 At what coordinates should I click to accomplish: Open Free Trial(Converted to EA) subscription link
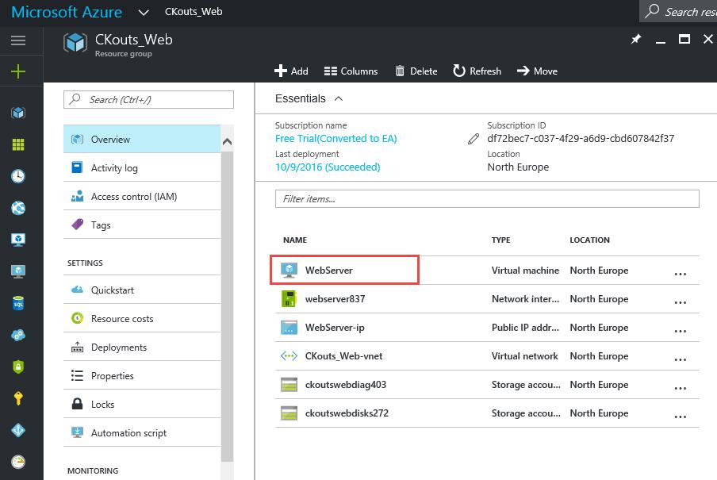(x=336, y=139)
